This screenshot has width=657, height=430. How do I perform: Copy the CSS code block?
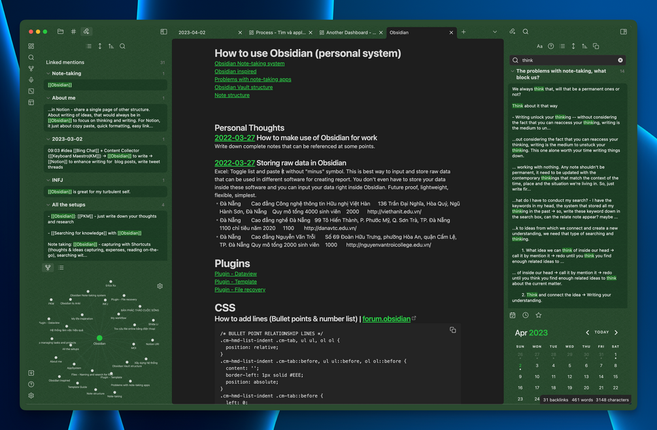[x=453, y=330]
